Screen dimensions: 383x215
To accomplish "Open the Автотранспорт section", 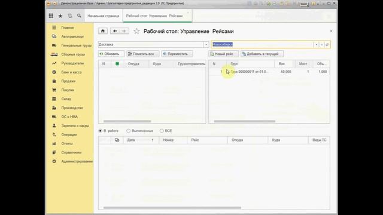I will tap(72, 36).
